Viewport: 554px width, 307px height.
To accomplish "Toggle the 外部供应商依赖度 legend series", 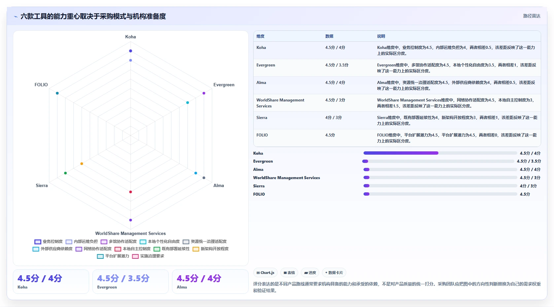I will click(x=52, y=249).
